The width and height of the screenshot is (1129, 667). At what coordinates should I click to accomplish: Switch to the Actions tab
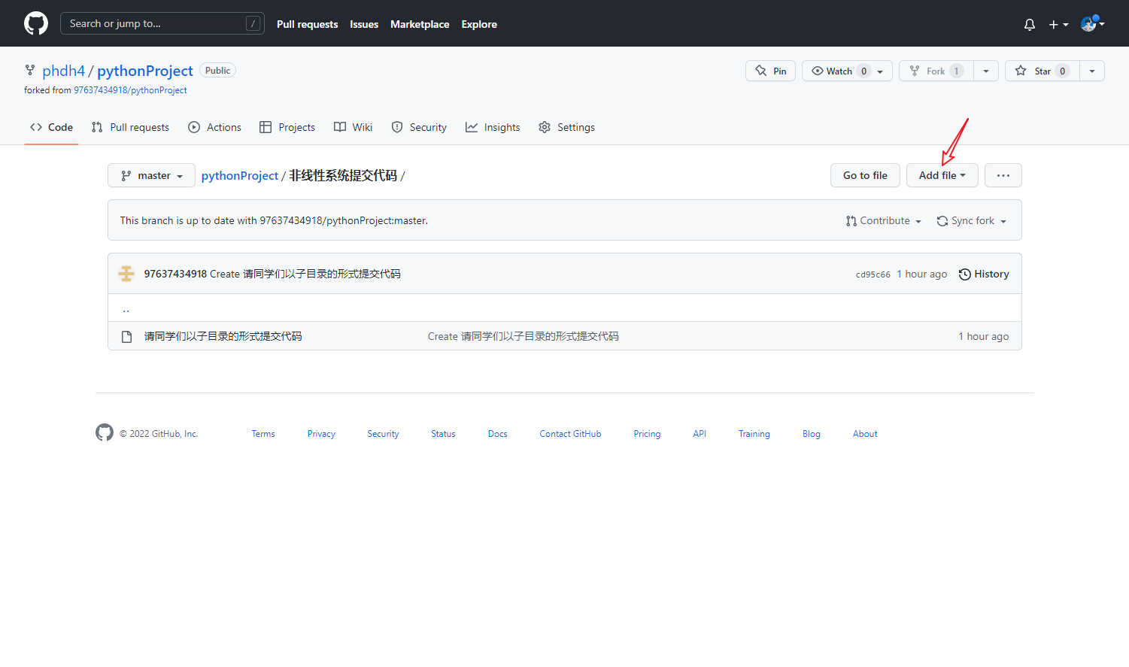point(214,127)
